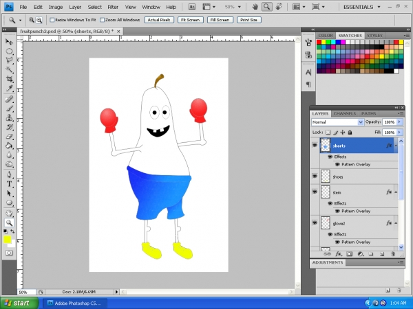Open the Character panel icon
The image size is (413, 309).
pos(308,72)
